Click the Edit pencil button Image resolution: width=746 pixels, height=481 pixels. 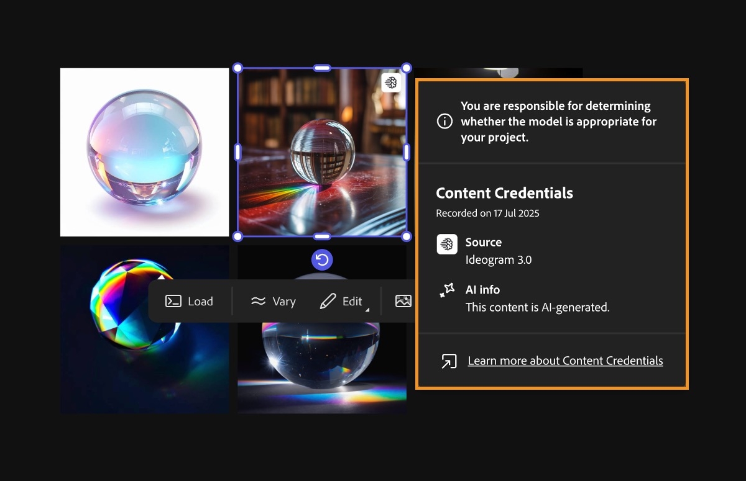[341, 301]
